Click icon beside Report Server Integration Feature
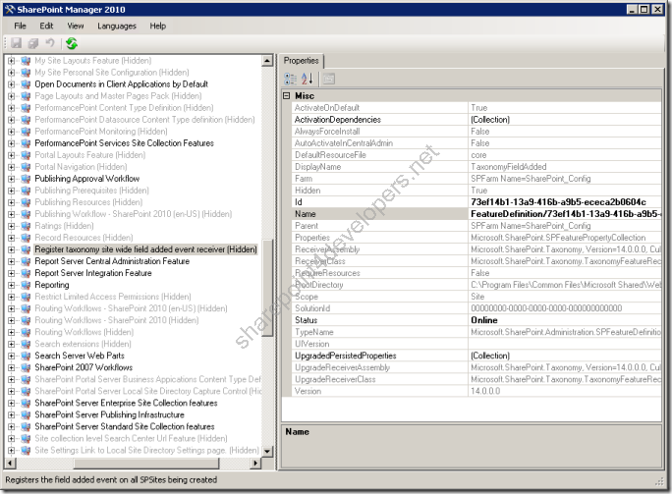The image size is (672, 494). coord(26,273)
